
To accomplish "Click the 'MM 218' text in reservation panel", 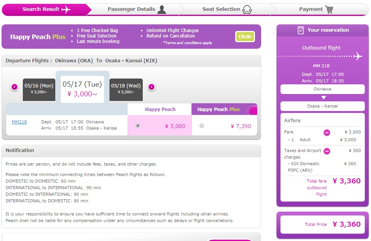I will [321, 66].
